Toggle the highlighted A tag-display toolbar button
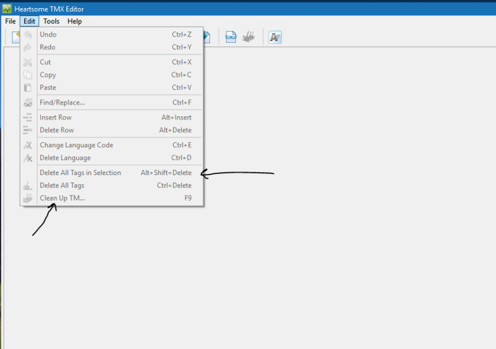Viewport: 496px width, 349px height. pyautogui.click(x=275, y=37)
